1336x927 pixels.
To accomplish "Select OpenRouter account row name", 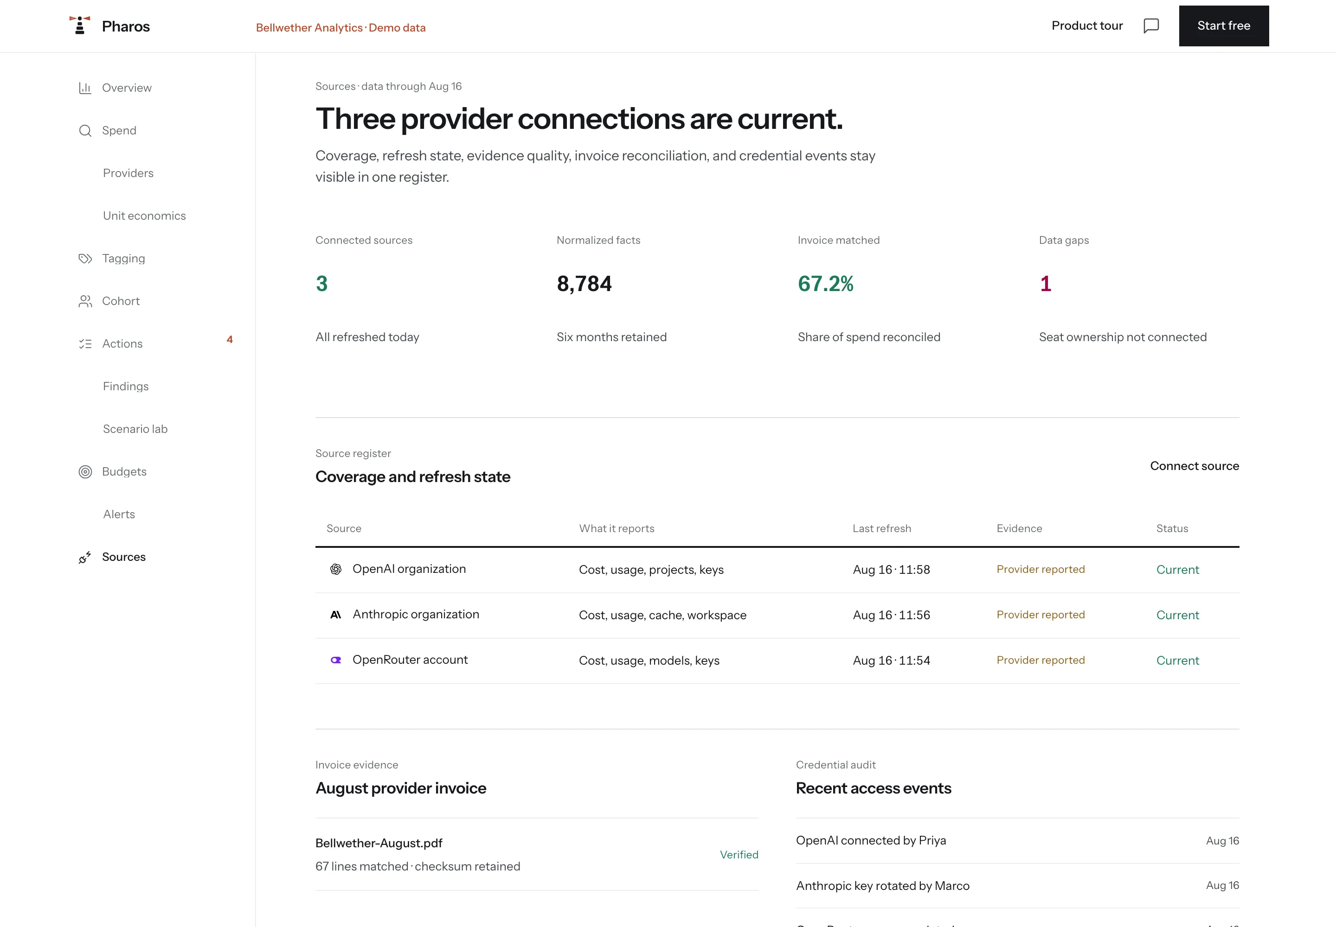I will click(x=410, y=660).
